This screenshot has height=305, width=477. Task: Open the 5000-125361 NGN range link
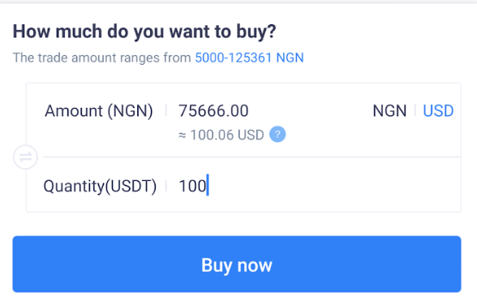(249, 58)
